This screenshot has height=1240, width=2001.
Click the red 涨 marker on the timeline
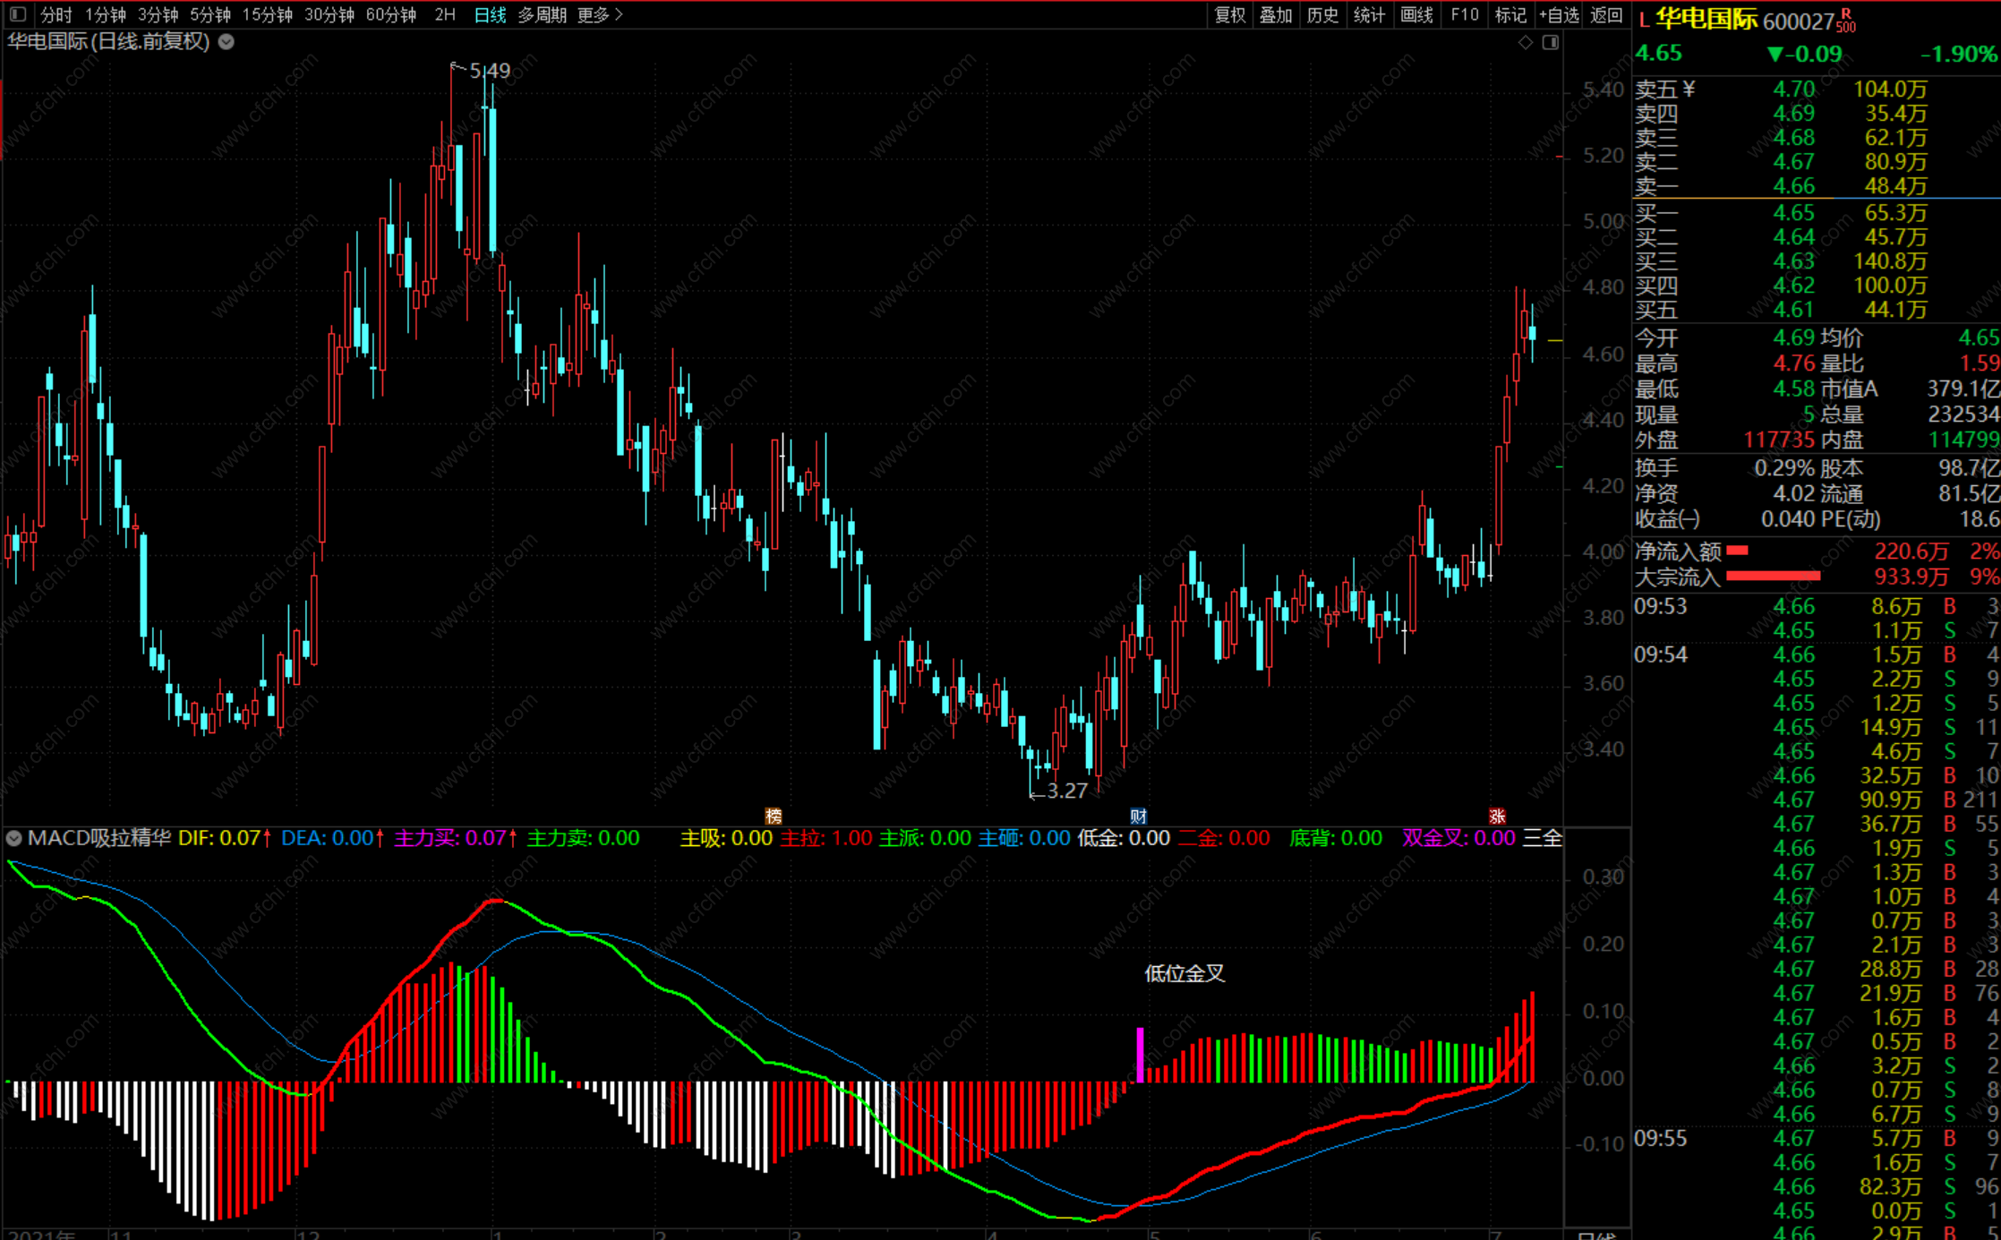point(1497,816)
